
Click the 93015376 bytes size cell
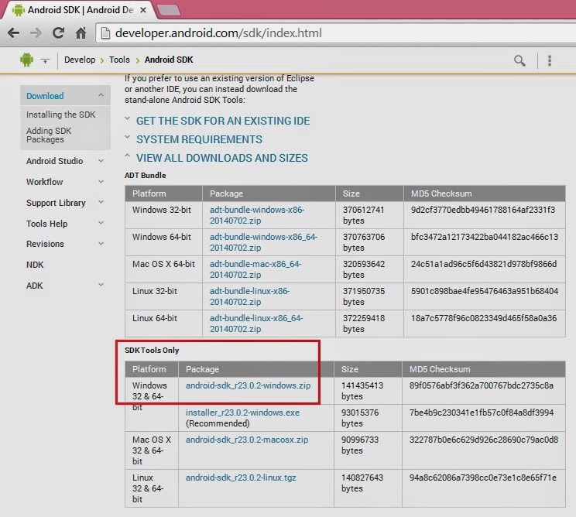(x=368, y=418)
